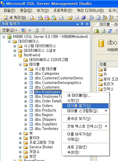Viewport: 118px width, 161px height.
Task: Click the DMX query toolbar icon
Action: point(47,18)
